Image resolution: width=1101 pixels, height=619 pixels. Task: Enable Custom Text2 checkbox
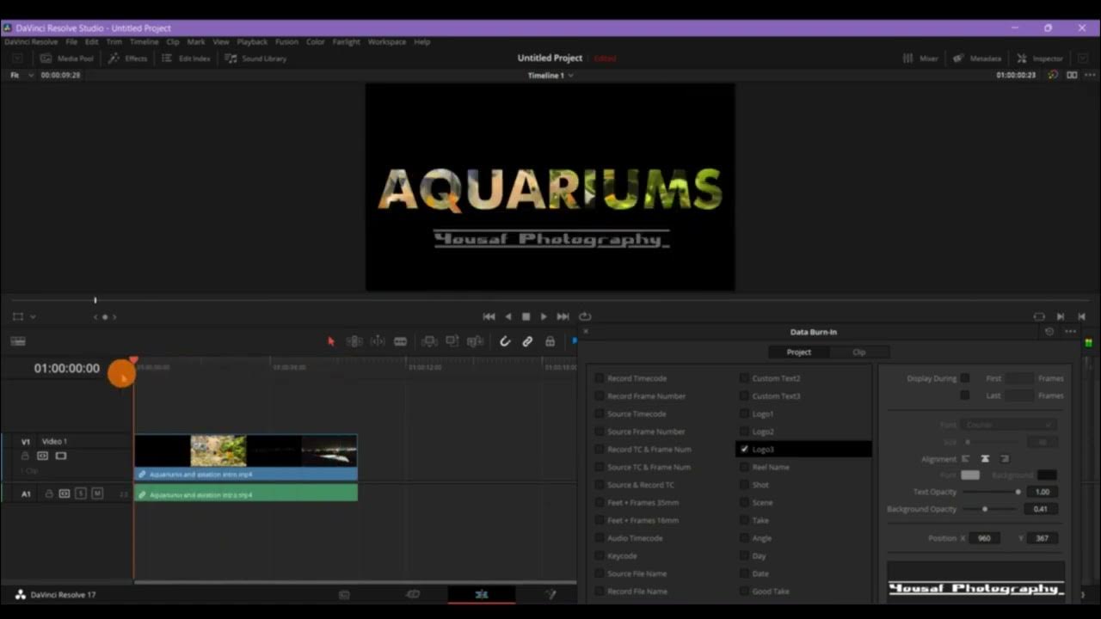[x=744, y=378]
